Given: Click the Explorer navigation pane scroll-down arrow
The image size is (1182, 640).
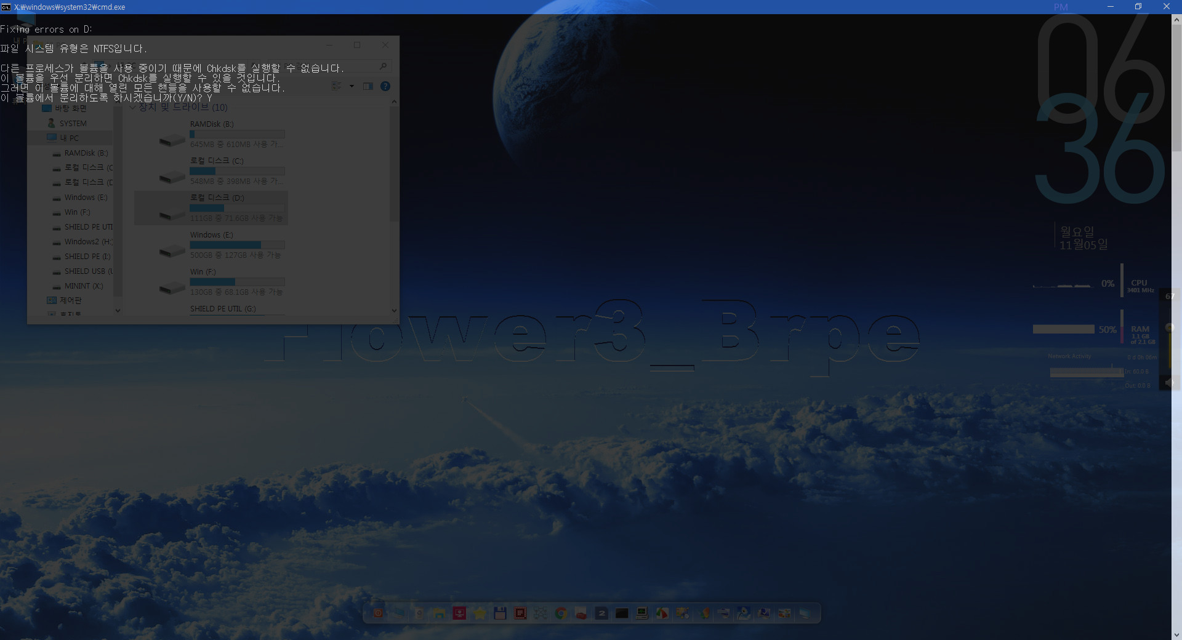Looking at the screenshot, I should click(118, 311).
